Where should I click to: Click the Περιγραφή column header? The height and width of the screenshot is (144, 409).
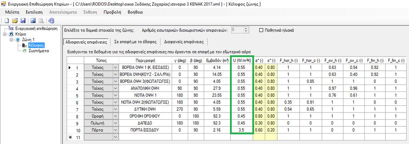coord(145,60)
